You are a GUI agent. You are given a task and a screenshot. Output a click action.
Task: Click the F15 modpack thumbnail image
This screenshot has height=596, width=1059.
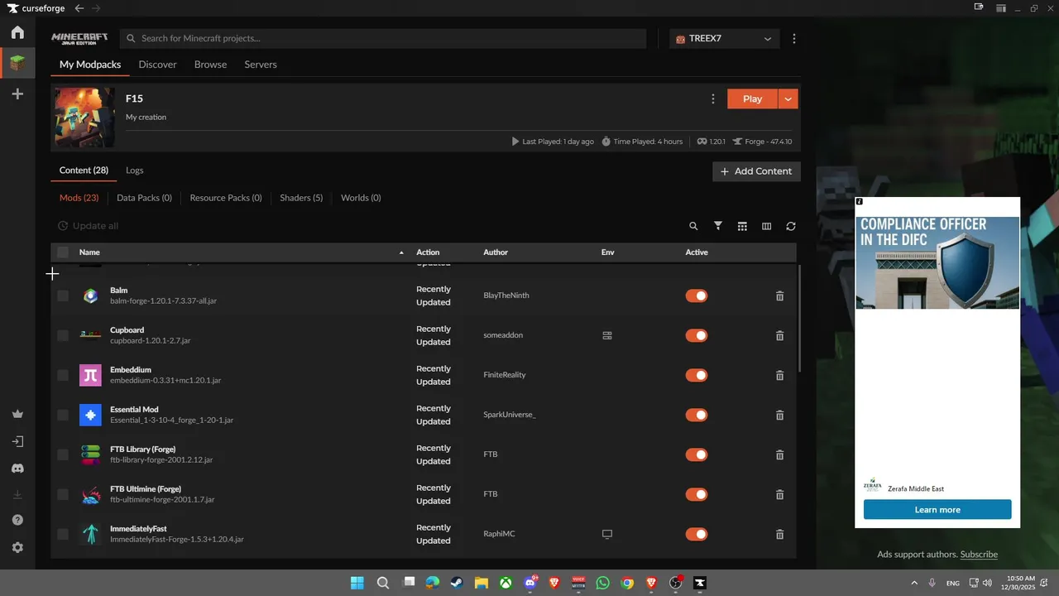pyautogui.click(x=84, y=118)
